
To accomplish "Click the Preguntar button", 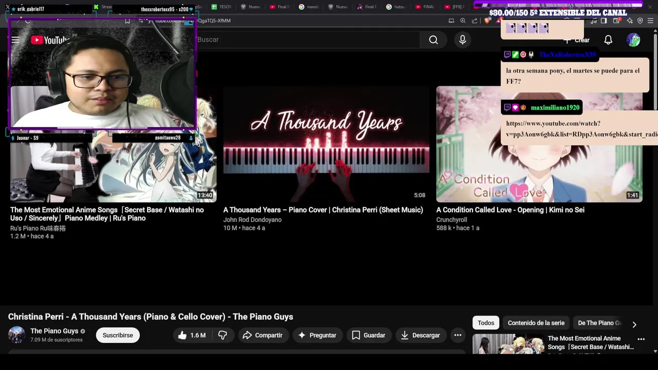I will pyautogui.click(x=318, y=335).
